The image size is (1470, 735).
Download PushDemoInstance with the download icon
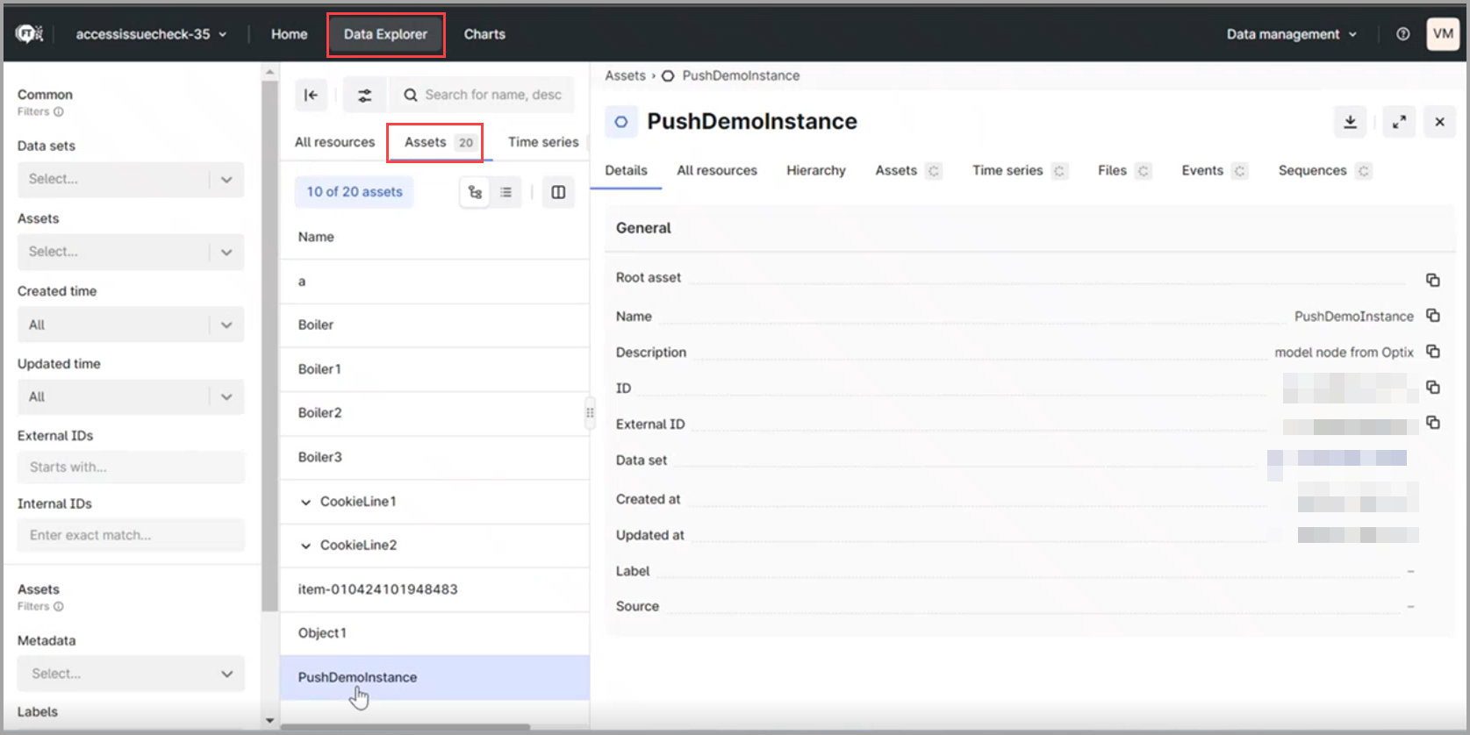click(1350, 122)
